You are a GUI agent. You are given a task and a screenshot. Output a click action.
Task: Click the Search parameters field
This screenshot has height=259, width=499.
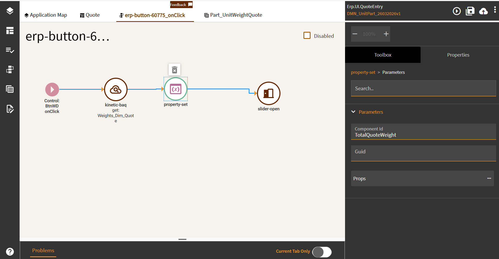click(x=423, y=88)
